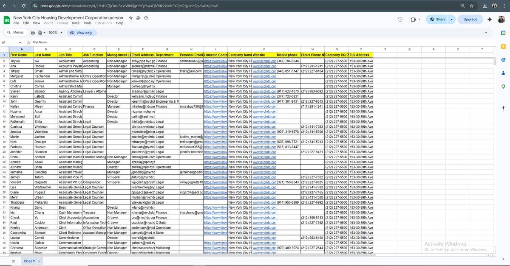
Task: Click the Upgrade button
Action: 470,20
